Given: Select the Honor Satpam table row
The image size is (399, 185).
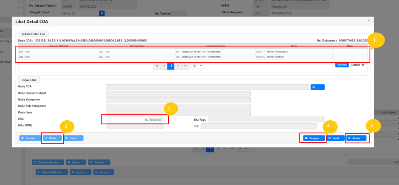Looking at the screenshot, I should pos(191,56).
